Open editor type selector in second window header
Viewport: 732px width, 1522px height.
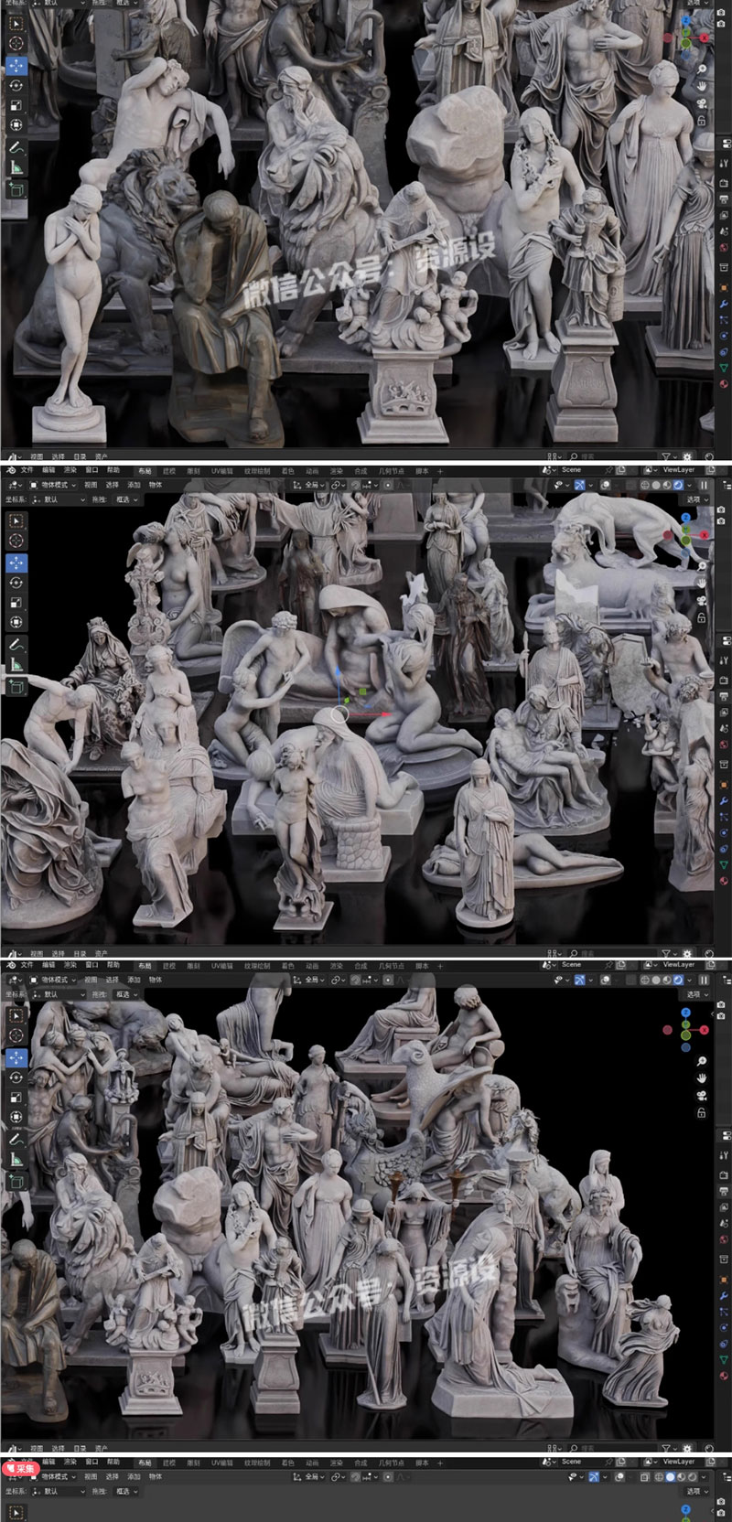point(14,484)
